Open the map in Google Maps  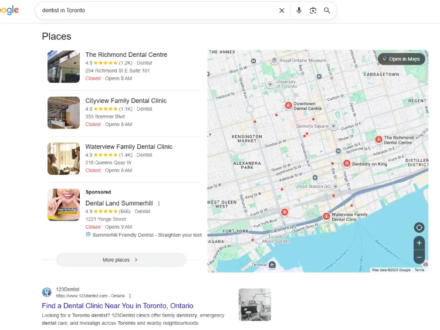tap(401, 59)
